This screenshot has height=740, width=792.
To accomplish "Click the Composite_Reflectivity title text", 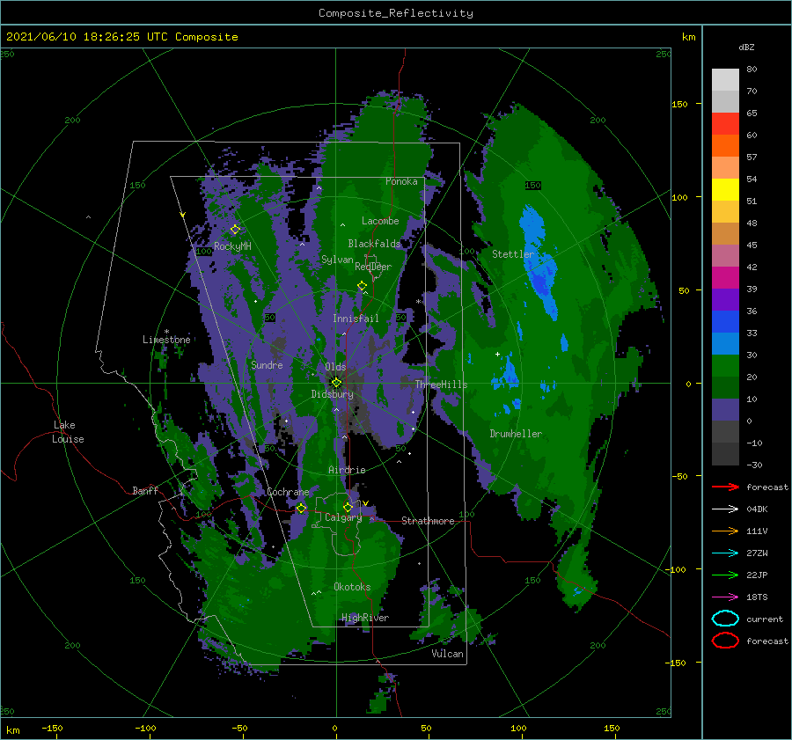I will click(396, 13).
